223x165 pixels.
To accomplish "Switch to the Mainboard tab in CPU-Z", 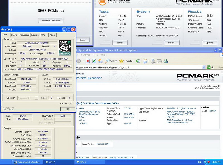I will (24, 35).
